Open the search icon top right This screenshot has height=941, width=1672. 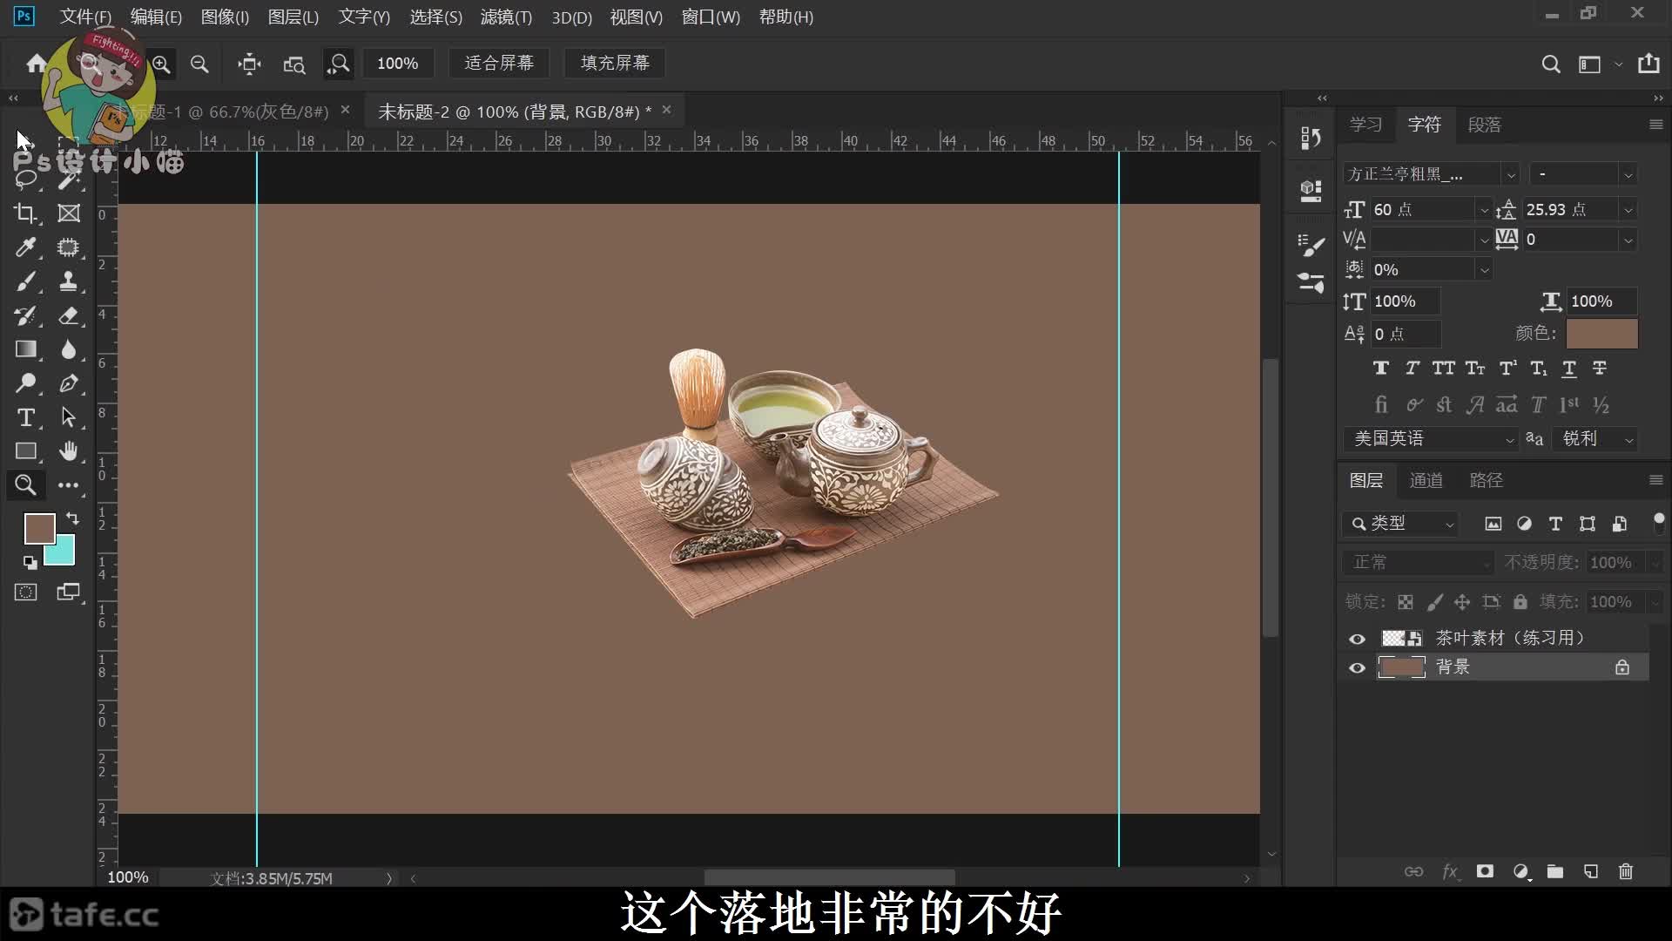tap(1551, 64)
